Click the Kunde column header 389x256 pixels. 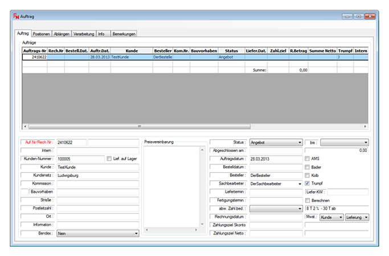point(132,51)
